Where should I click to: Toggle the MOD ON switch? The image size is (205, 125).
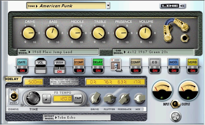174,71
